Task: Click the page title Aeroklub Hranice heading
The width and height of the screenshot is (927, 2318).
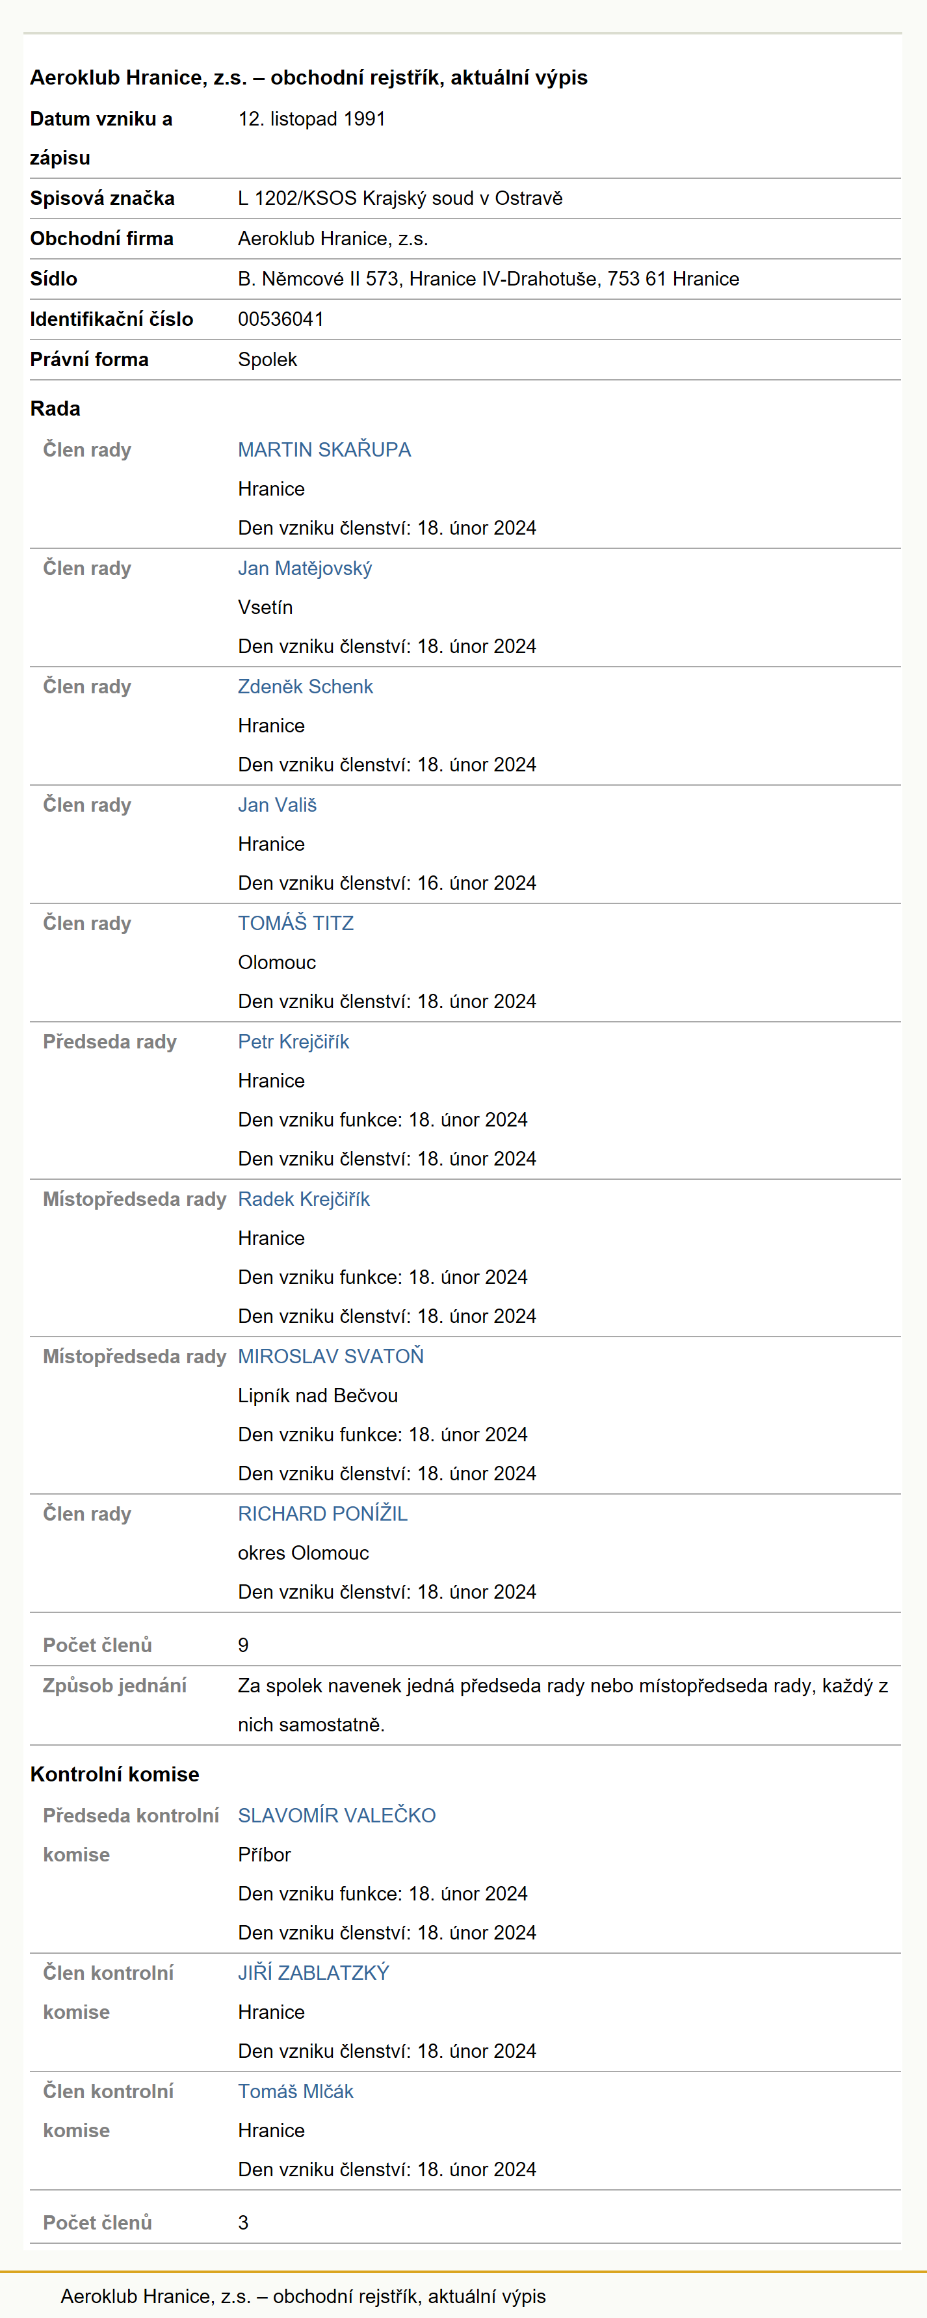Action: [308, 77]
